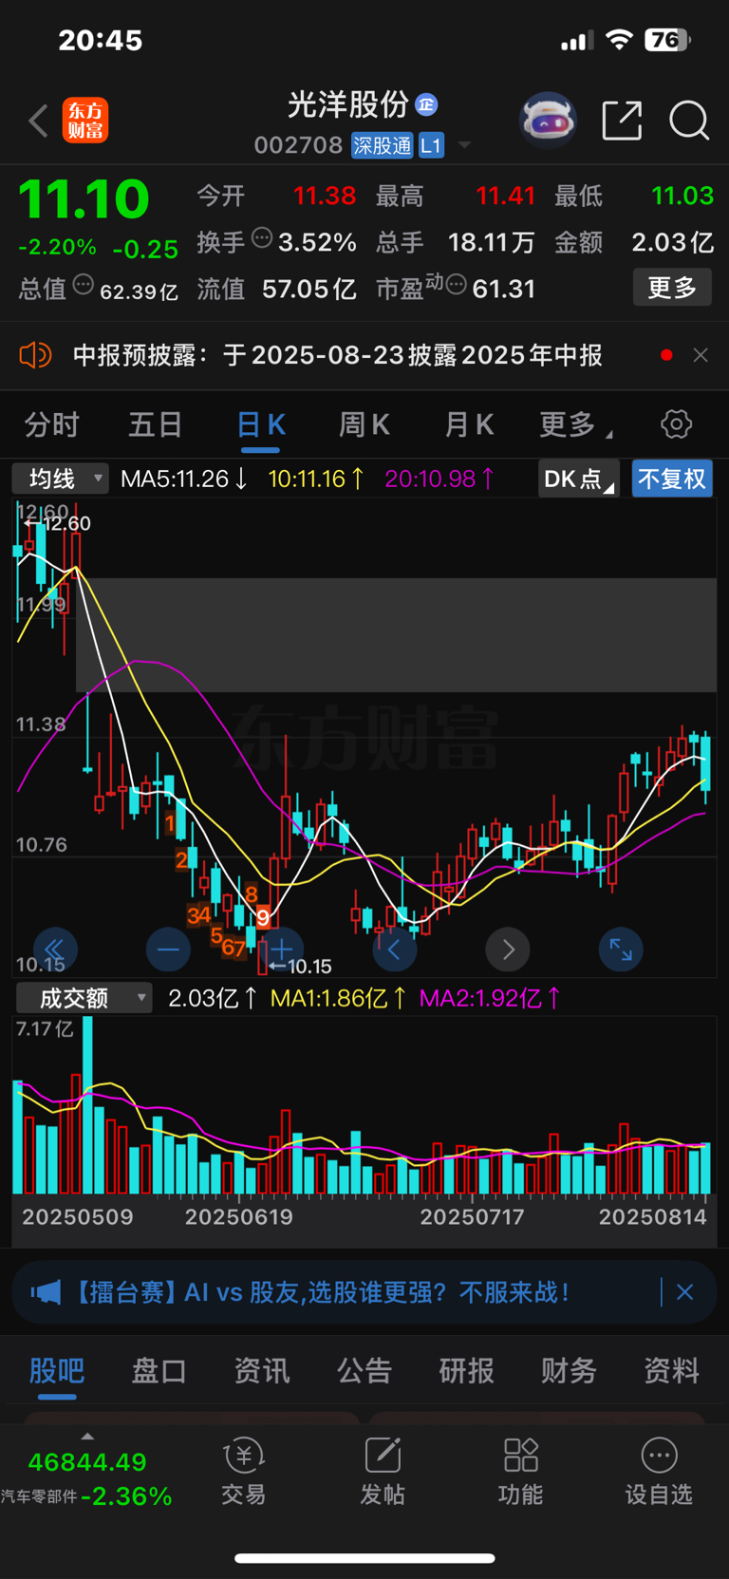Open chart settings gear icon
The width and height of the screenshot is (729, 1579).
676,424
